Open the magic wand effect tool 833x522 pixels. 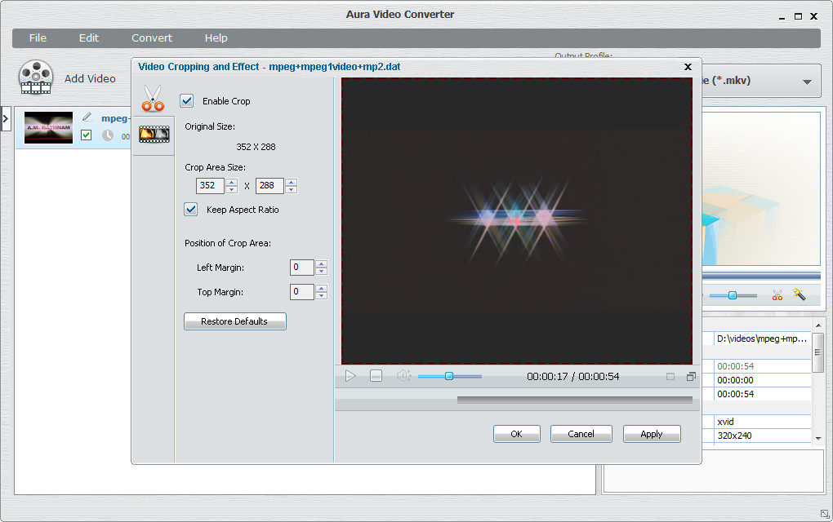coord(800,294)
